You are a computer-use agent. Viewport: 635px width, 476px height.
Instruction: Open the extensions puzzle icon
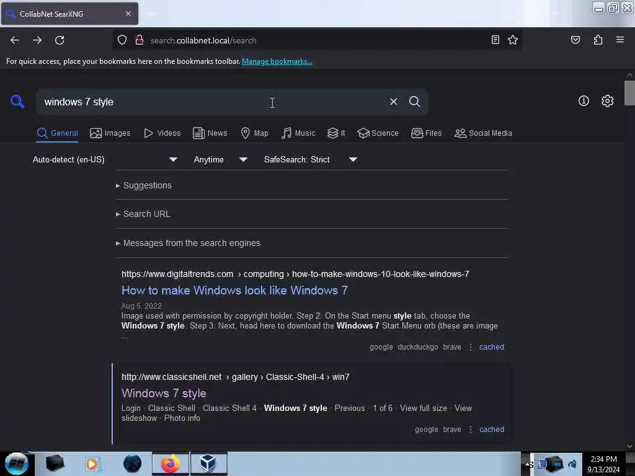[x=598, y=40]
